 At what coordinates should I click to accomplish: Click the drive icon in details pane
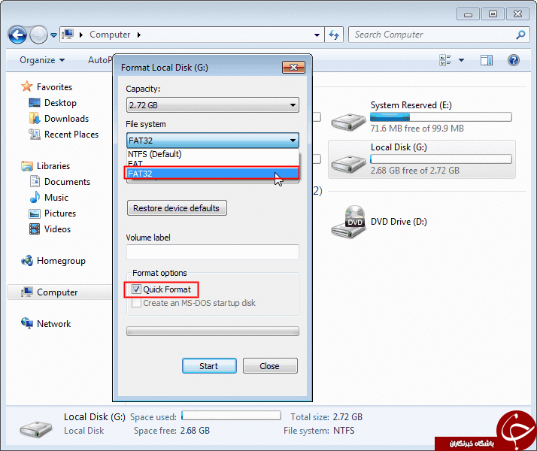click(36, 428)
